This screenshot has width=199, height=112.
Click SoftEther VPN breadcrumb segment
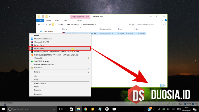click(88, 24)
